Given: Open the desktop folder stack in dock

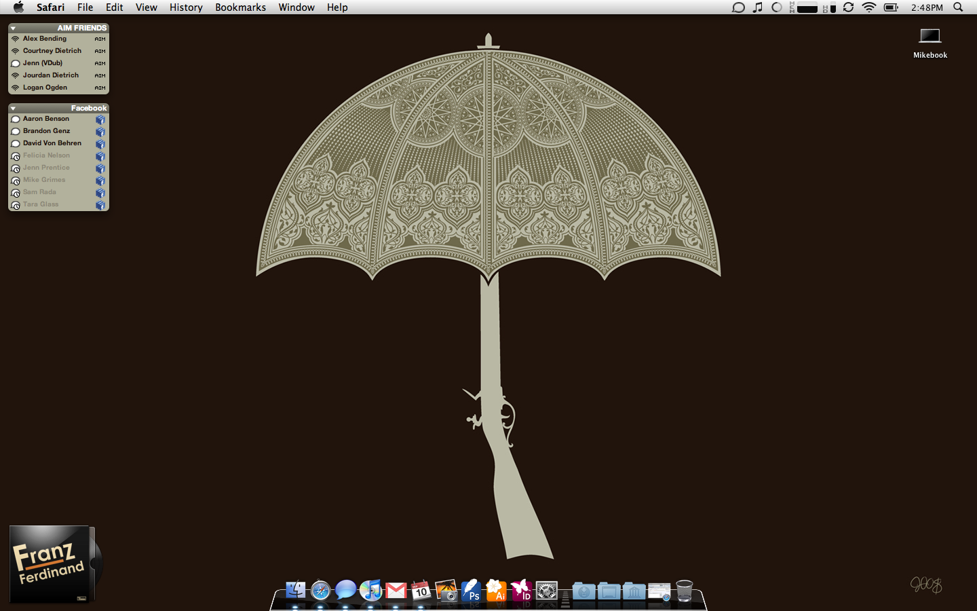Looking at the screenshot, I should point(609,591).
